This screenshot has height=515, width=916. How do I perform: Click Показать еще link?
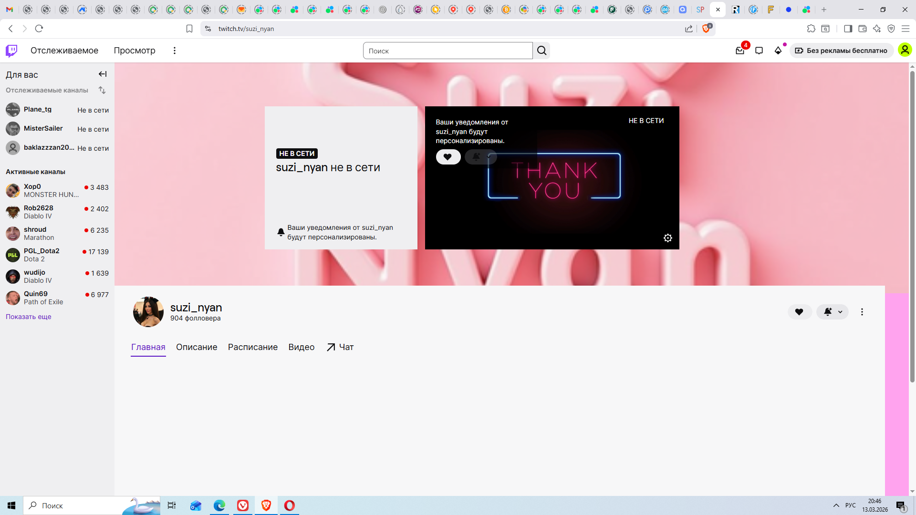pos(28,317)
